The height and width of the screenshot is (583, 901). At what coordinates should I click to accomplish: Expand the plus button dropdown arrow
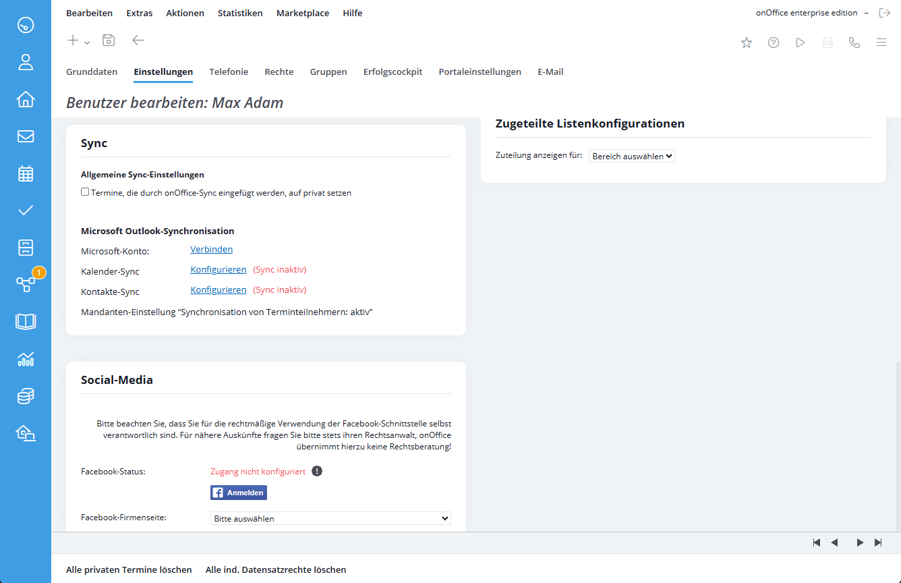88,43
